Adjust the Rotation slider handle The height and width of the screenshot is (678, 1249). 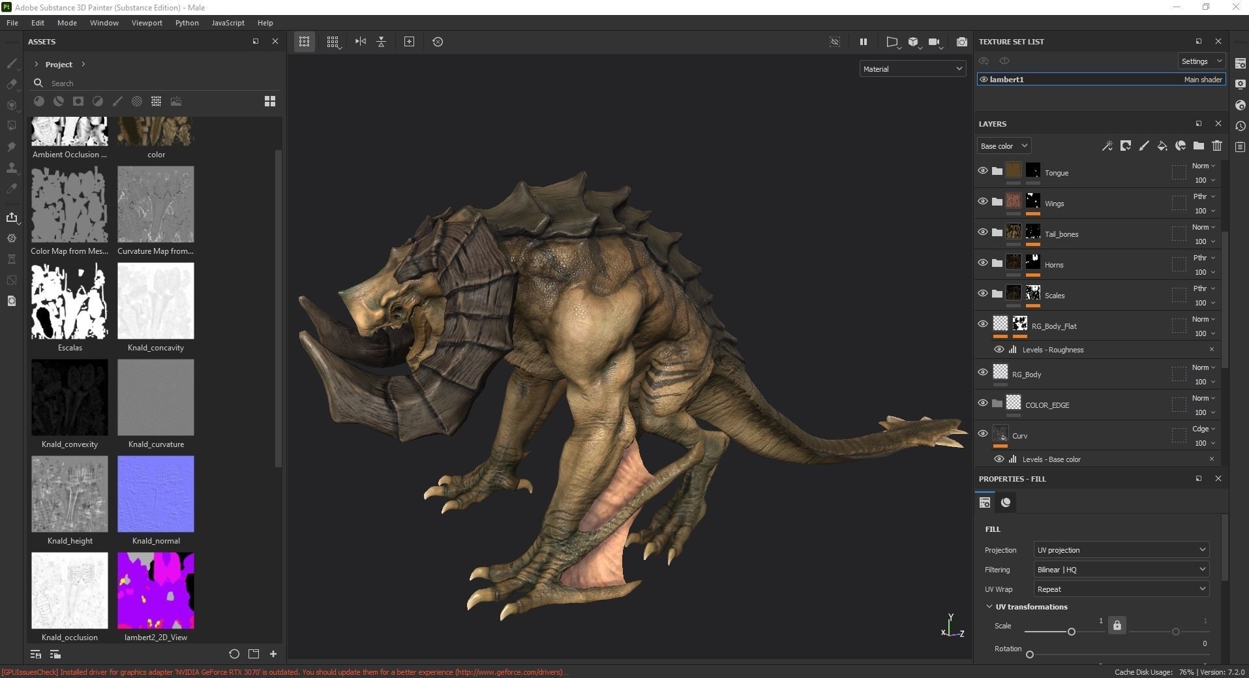click(1030, 655)
